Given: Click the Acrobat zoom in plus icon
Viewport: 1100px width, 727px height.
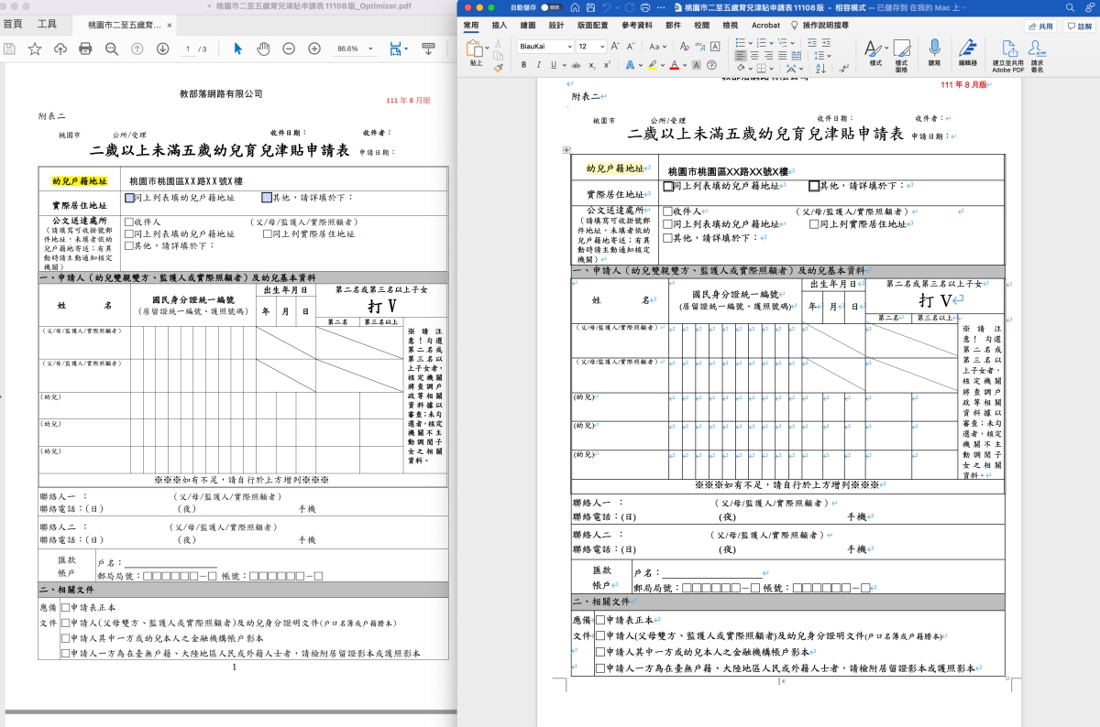Looking at the screenshot, I should point(314,49).
